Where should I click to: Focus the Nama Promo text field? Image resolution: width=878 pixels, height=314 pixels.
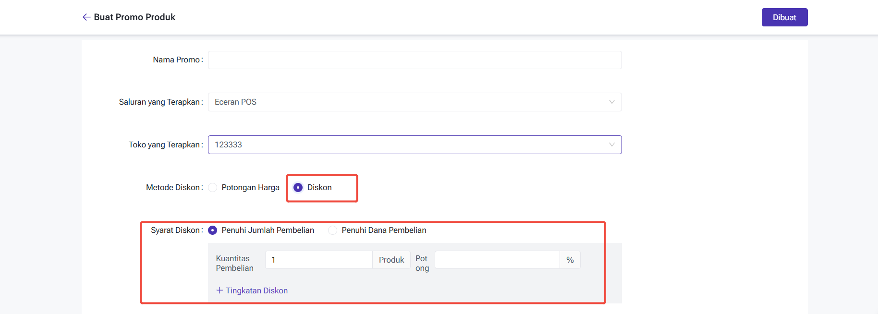click(x=415, y=60)
